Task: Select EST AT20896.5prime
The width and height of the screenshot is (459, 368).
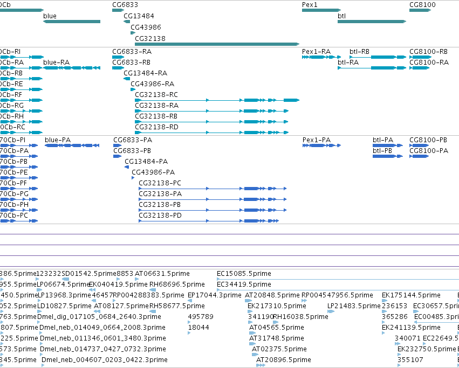Action: (284, 360)
